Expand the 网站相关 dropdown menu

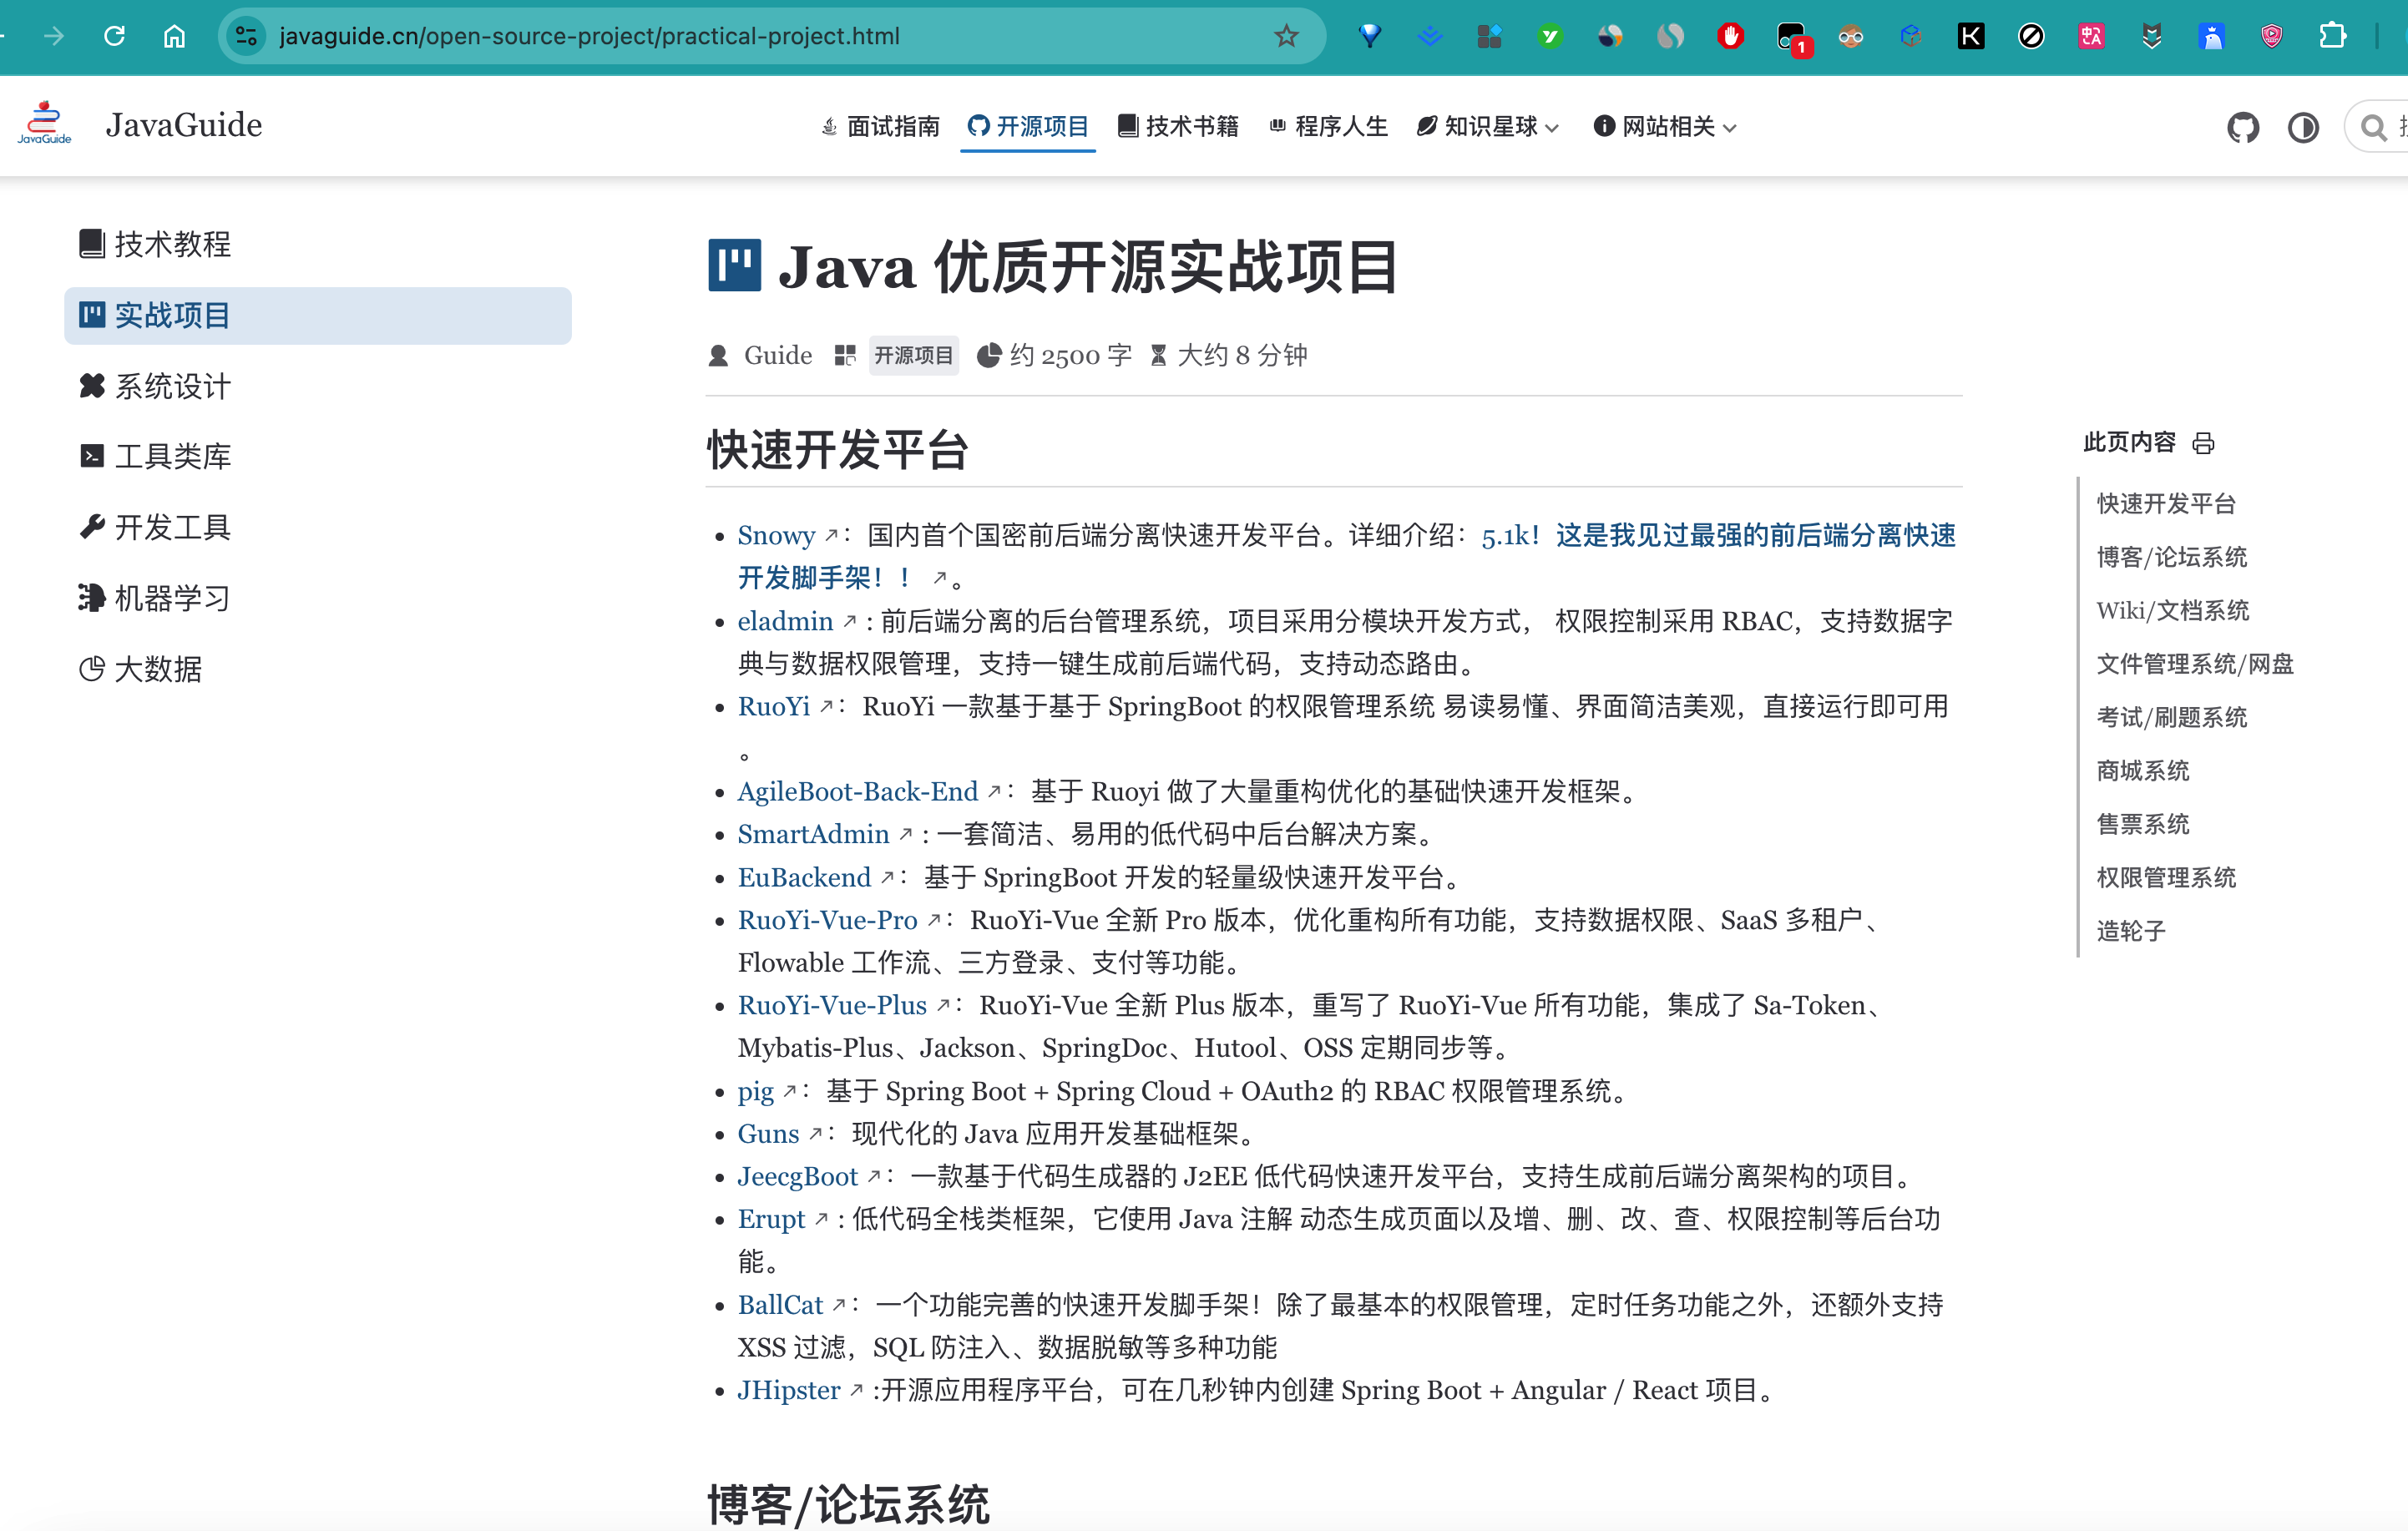(x=1665, y=126)
